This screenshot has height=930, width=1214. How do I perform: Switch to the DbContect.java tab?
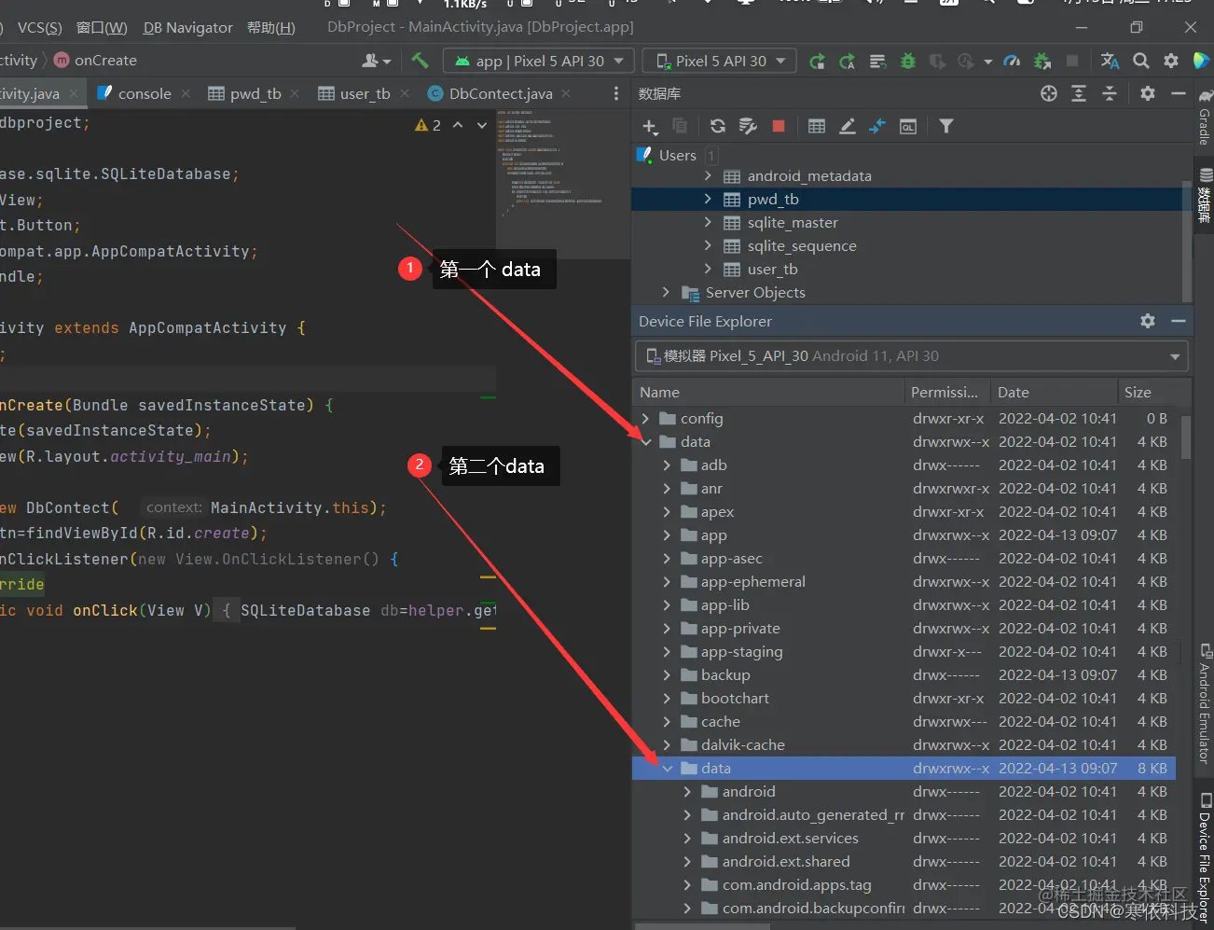click(x=501, y=93)
